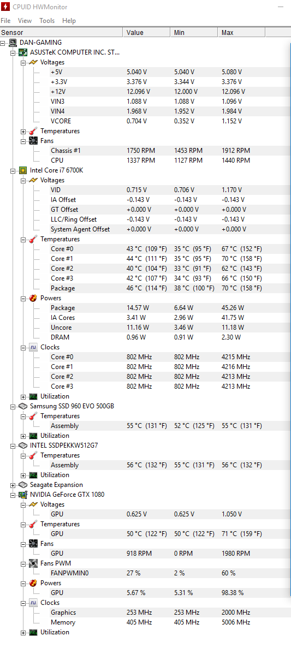Image resolution: width=291 pixels, height=648 pixels.
Task: Click the Samsung SSD 960 EVO drive icon
Action: click(23, 406)
